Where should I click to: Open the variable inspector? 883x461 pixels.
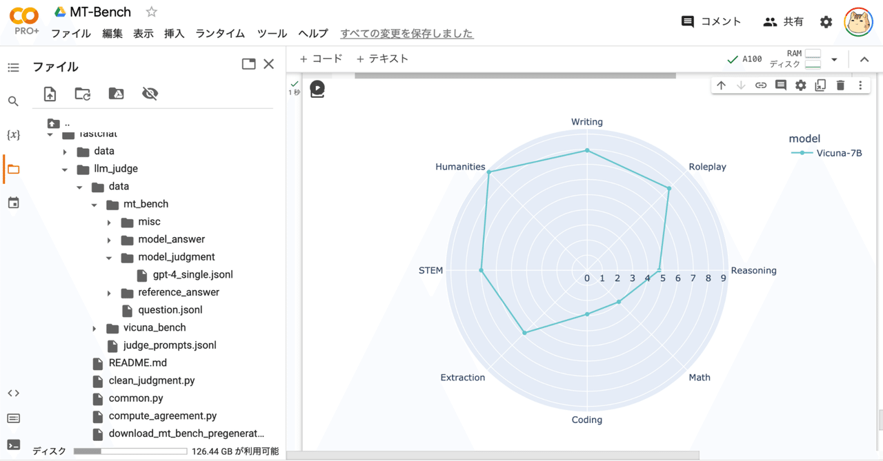[13, 135]
